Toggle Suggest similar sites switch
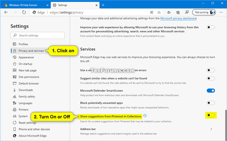 211,78
